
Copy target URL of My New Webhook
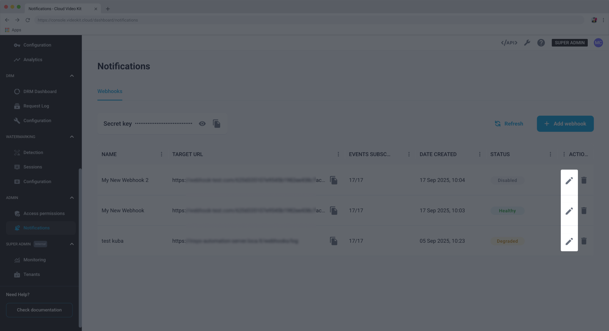(333, 211)
